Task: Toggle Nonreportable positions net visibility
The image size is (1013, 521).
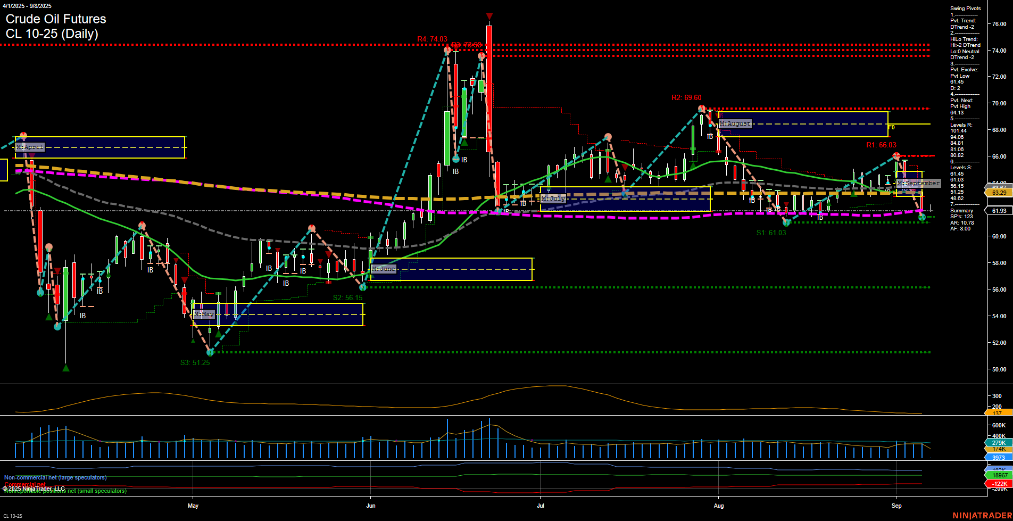Action: coord(64,492)
